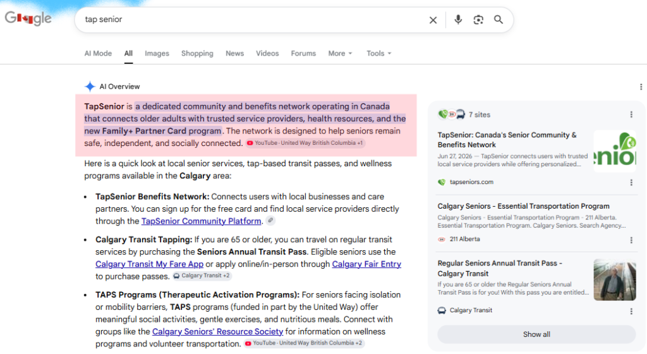Open Google Lens image search icon
This screenshot has height=354, width=647.
click(478, 20)
